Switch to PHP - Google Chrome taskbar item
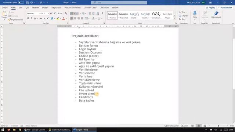Image resolution: width=235 pixels, height=132 pixels. point(35,129)
